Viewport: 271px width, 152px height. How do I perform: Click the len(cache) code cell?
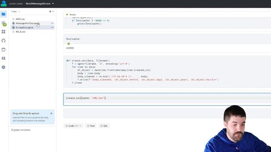167,39
